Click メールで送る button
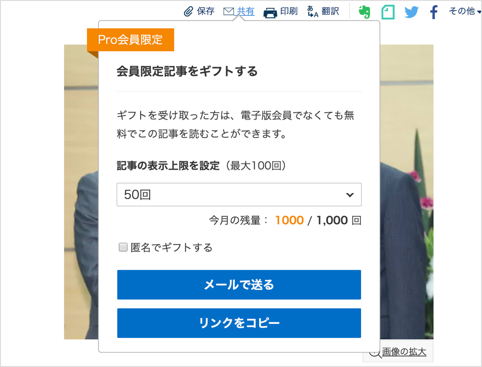Viewport: 482px width, 367px height. [239, 285]
